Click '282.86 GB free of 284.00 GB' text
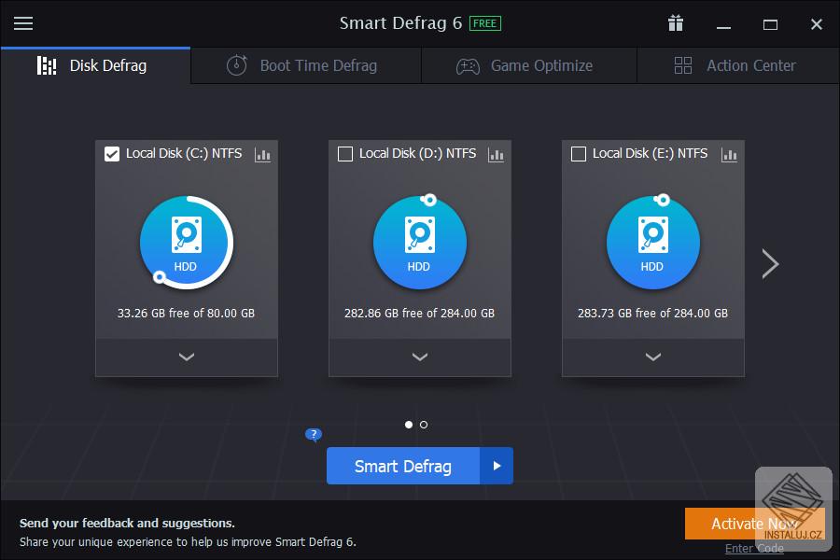The width and height of the screenshot is (840, 560). click(x=419, y=313)
